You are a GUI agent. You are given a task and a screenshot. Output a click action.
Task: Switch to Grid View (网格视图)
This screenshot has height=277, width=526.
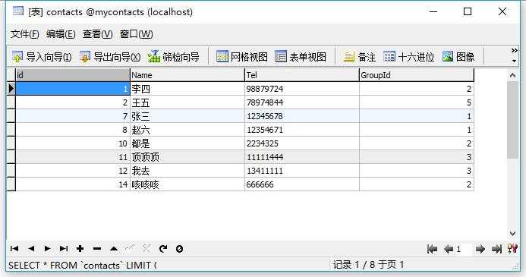(x=242, y=57)
